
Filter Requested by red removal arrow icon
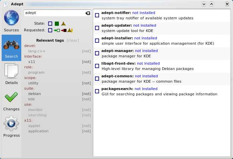[x=63, y=30]
